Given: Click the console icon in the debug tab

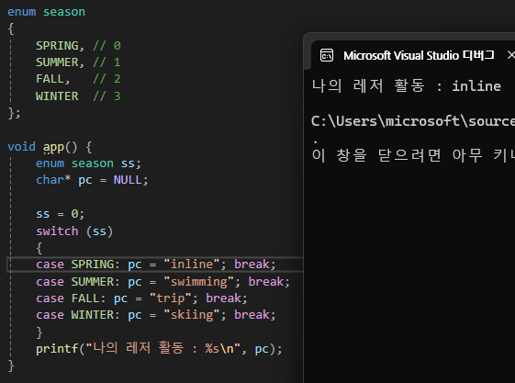Looking at the screenshot, I should (327, 55).
